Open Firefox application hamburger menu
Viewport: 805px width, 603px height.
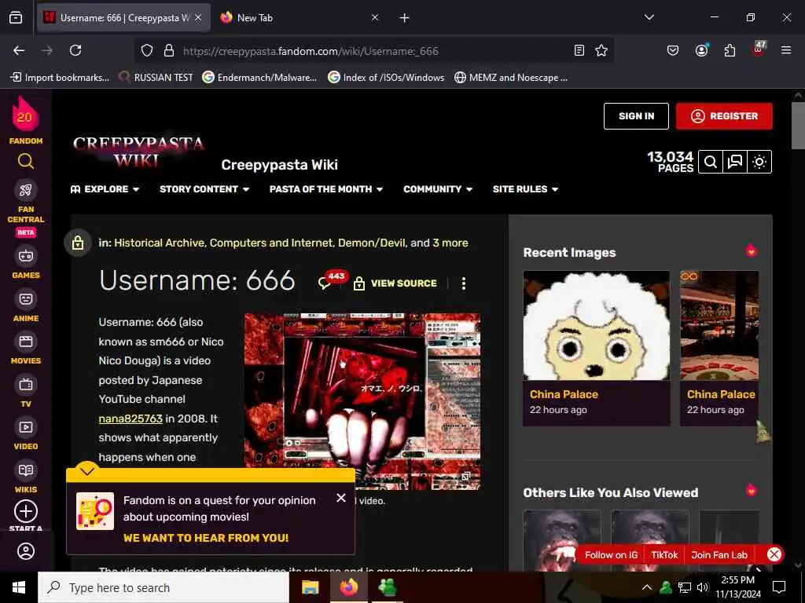coord(786,50)
